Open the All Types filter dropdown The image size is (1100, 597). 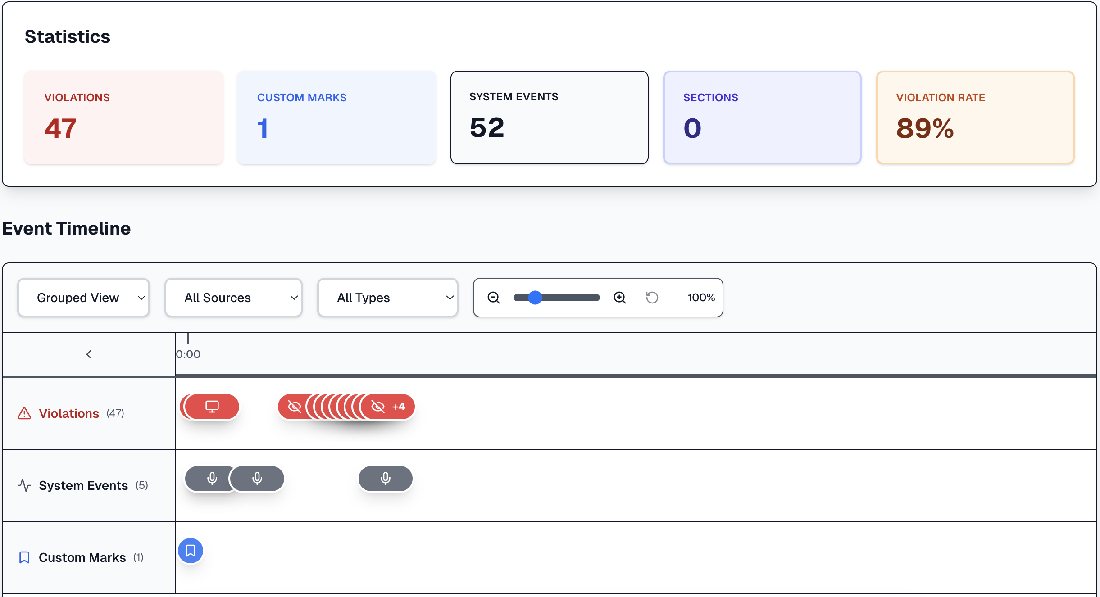tap(386, 297)
